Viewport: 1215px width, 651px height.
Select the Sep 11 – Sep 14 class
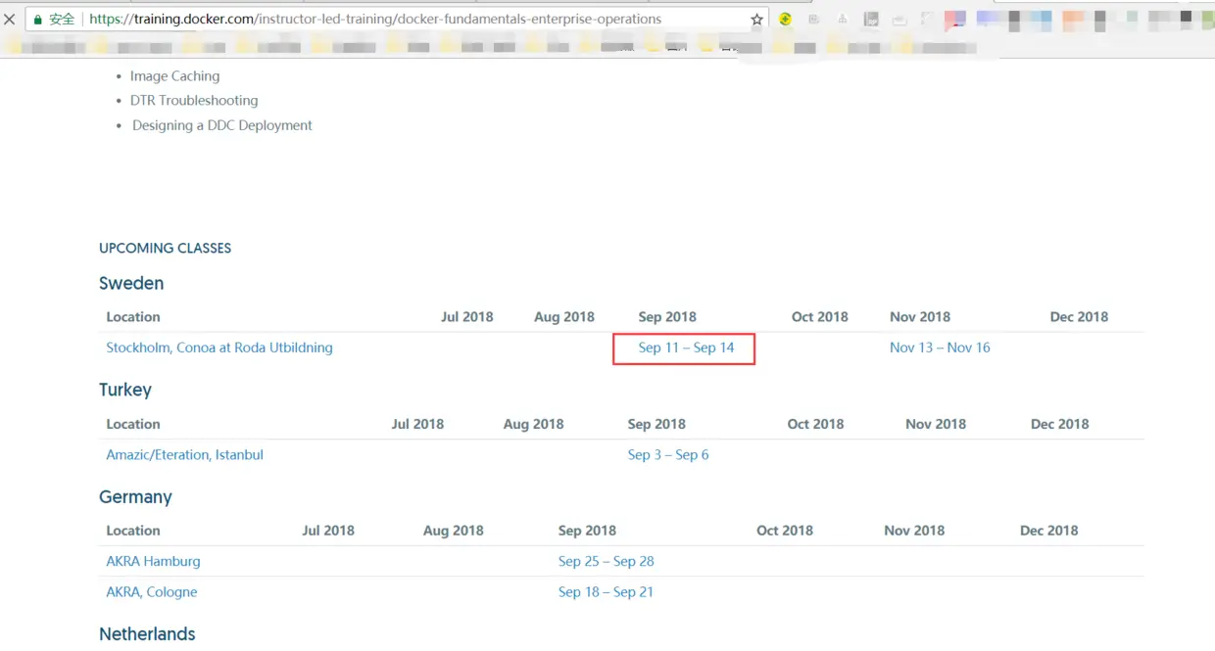(x=686, y=348)
